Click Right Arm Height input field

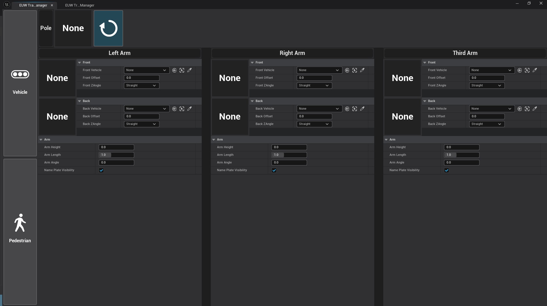click(289, 147)
